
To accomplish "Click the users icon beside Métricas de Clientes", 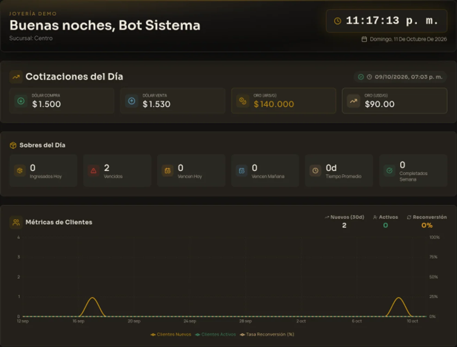I will [16, 222].
